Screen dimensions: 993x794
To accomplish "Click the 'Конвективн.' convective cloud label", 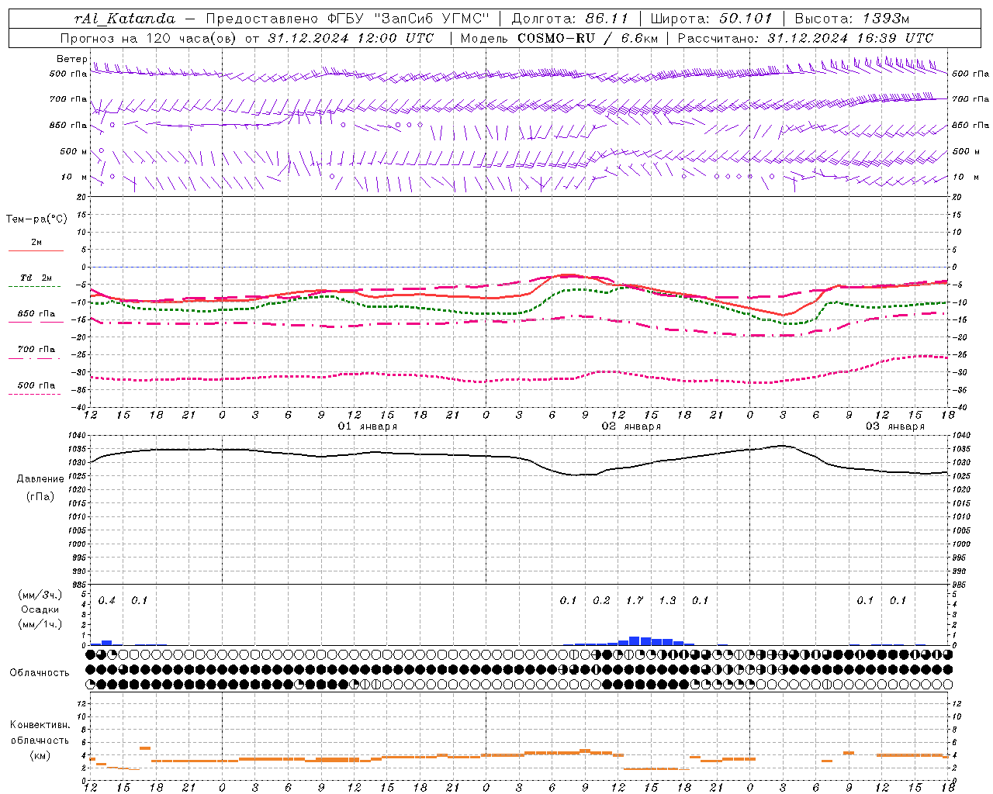I will 40,725.
